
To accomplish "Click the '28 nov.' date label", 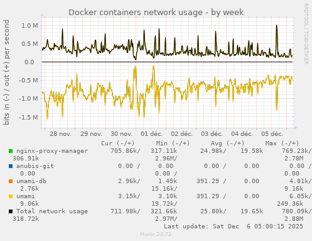I will (x=60, y=134).
